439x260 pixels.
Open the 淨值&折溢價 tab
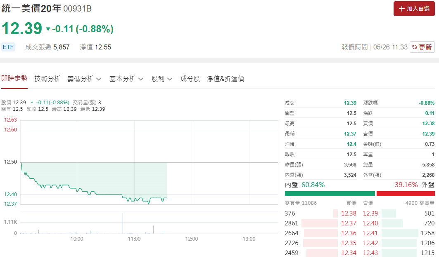point(225,79)
